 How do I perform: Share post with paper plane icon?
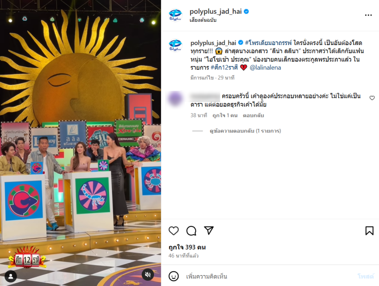pos(209,231)
